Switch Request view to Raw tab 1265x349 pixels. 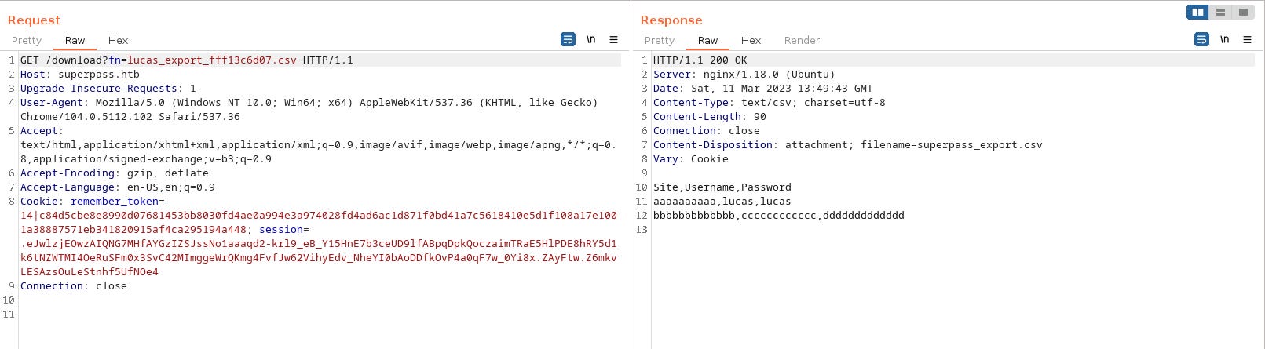pyautogui.click(x=75, y=40)
